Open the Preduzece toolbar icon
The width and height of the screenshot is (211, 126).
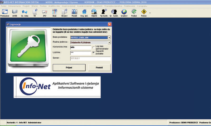[5, 13]
